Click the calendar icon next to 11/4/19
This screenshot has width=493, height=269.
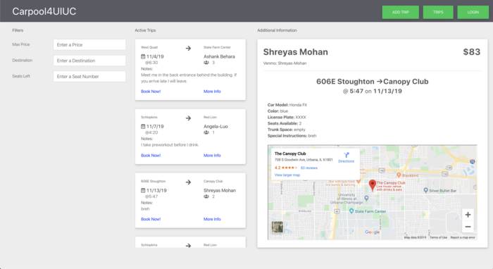[143, 56]
